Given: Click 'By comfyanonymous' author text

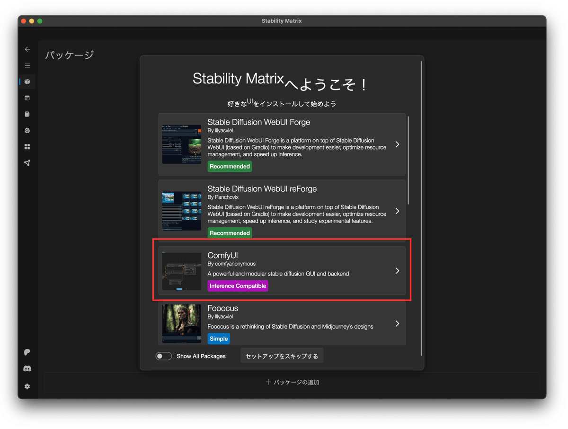Looking at the screenshot, I should pos(232,264).
